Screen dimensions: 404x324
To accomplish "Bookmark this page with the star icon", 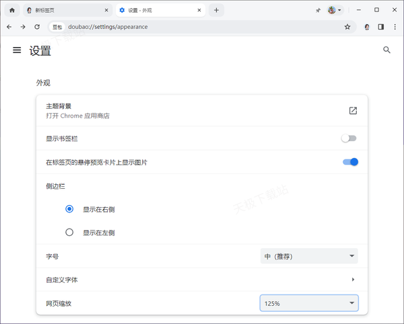I will click(x=347, y=27).
